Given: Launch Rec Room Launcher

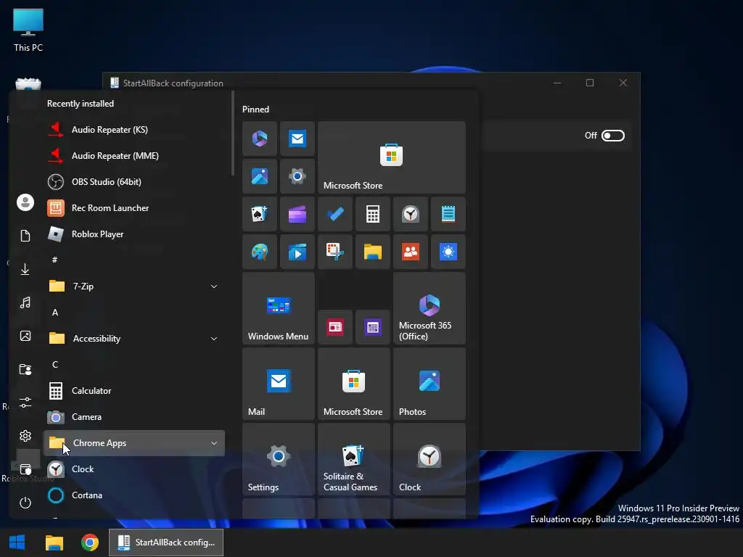Looking at the screenshot, I should coord(134,207).
